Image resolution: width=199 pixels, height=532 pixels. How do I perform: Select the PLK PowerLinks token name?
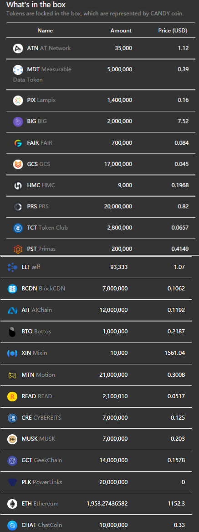(42, 482)
